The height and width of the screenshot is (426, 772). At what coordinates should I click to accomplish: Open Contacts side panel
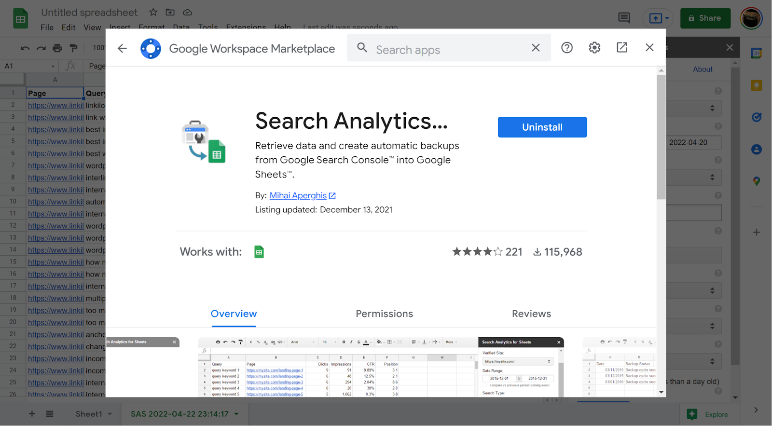[x=757, y=150]
